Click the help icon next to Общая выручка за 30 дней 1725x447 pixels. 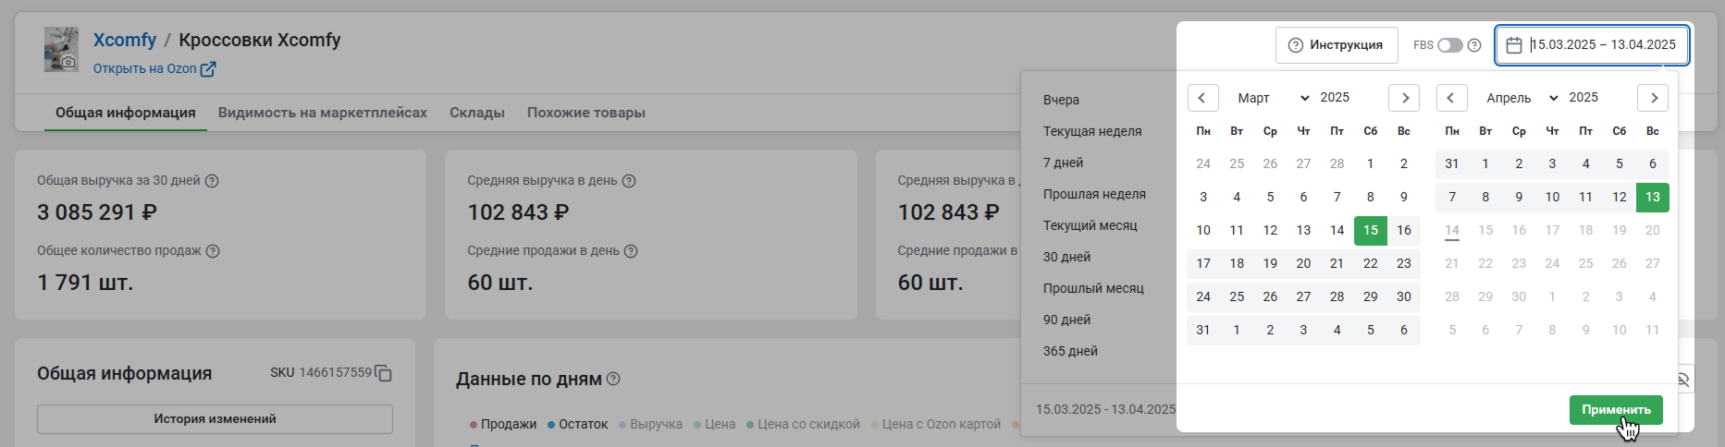tap(212, 181)
